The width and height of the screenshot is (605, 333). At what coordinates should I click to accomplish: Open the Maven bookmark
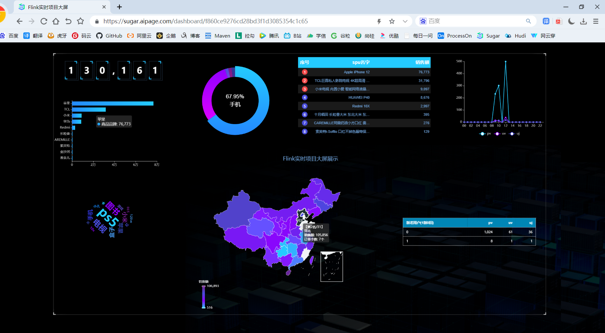218,36
